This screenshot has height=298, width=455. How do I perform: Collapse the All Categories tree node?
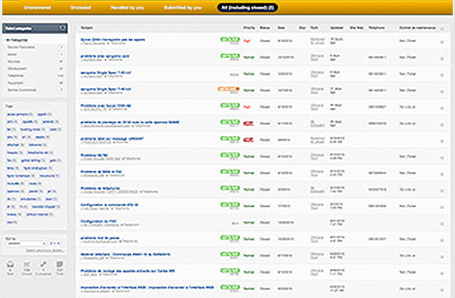5,41
